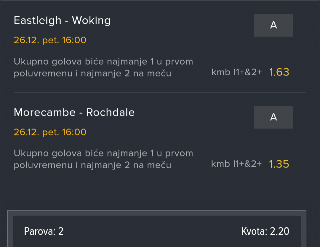The width and height of the screenshot is (320, 247).
Task: Click the Kvota: 2.20 total odds
Action: click(x=265, y=231)
